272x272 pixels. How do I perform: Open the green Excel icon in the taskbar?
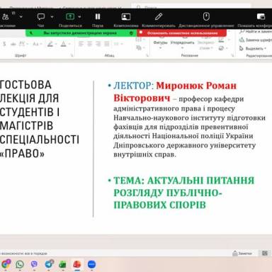tap(62, 264)
